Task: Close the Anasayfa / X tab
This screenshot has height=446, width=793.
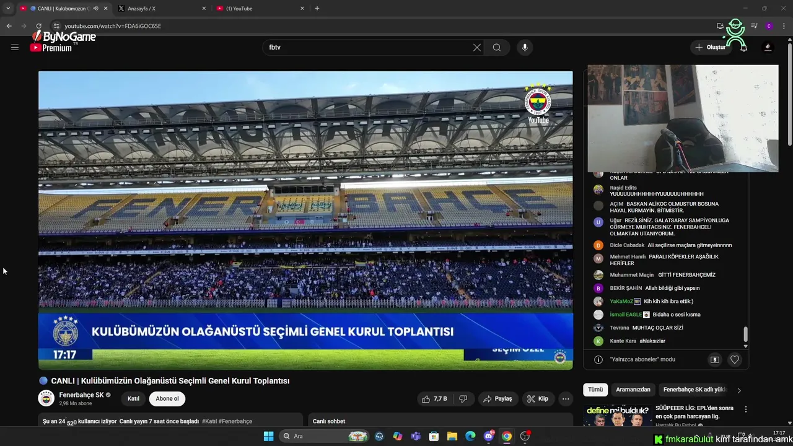Action: coord(204,9)
